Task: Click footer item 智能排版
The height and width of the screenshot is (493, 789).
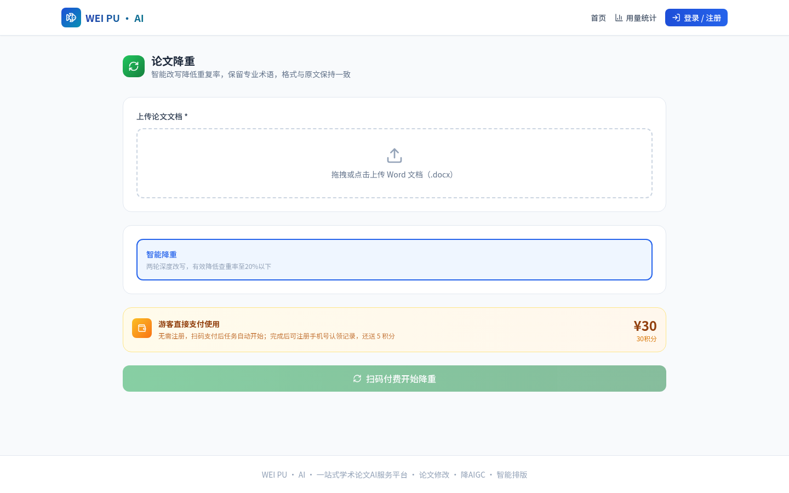Action: 512,475
